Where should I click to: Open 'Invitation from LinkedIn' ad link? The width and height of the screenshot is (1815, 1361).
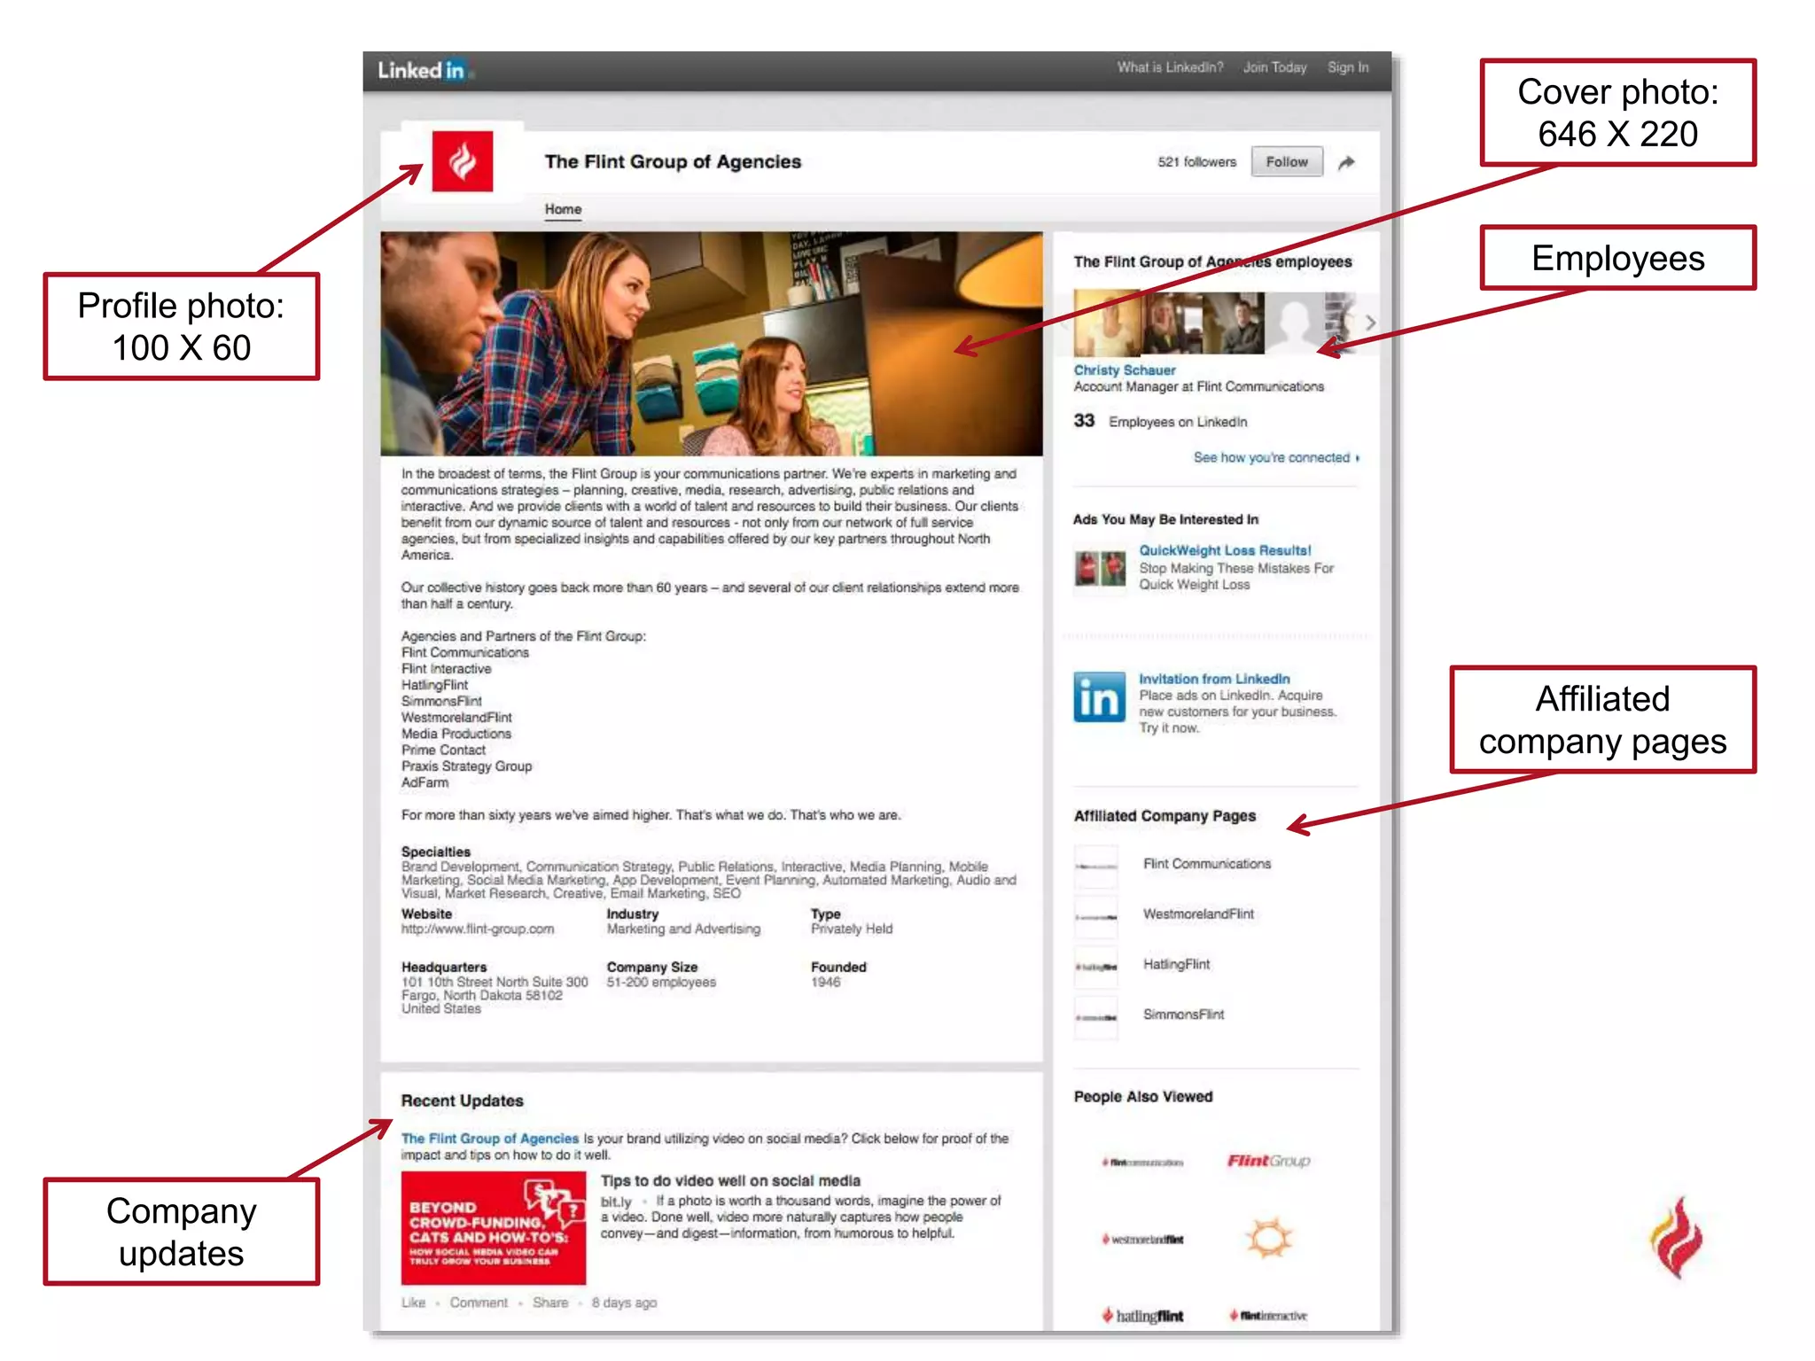1214,679
